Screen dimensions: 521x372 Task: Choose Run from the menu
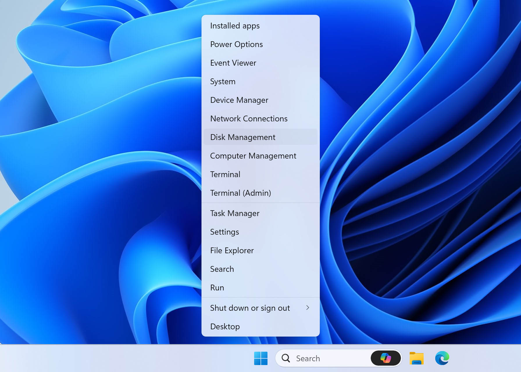click(217, 288)
